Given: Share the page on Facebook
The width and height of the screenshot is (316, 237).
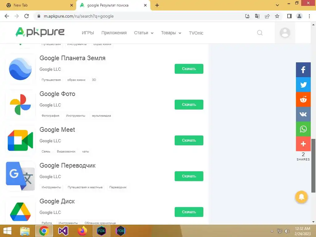Looking at the screenshot, I should coord(303,70).
